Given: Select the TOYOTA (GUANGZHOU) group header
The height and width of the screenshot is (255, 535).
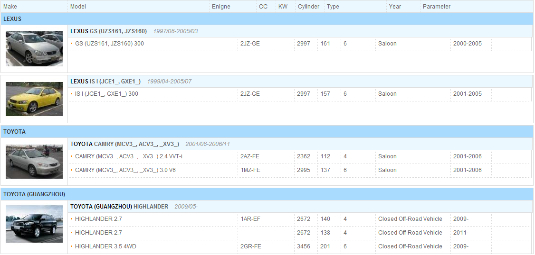Looking at the screenshot, I should tap(267, 194).
